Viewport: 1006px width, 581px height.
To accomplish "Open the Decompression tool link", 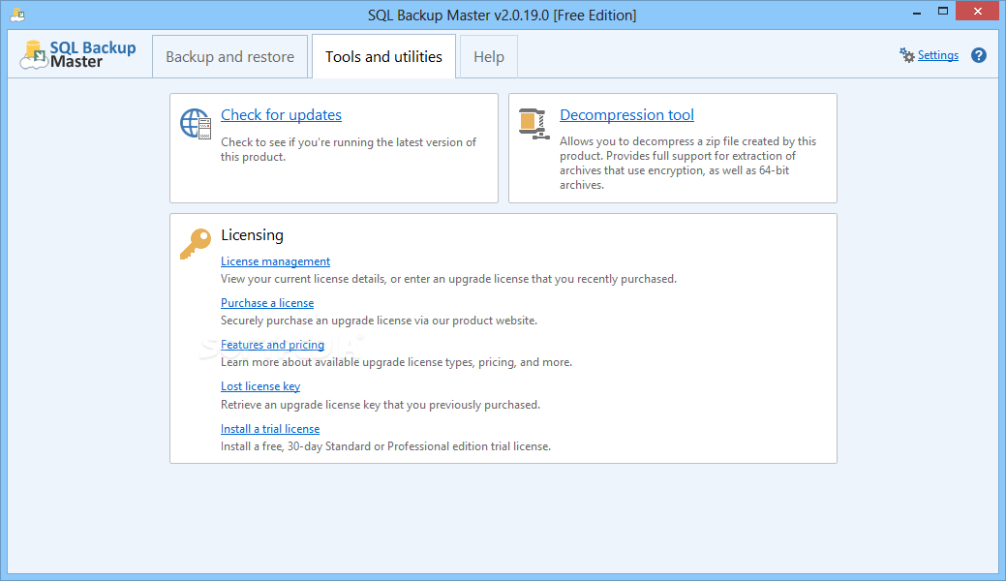I will [626, 115].
